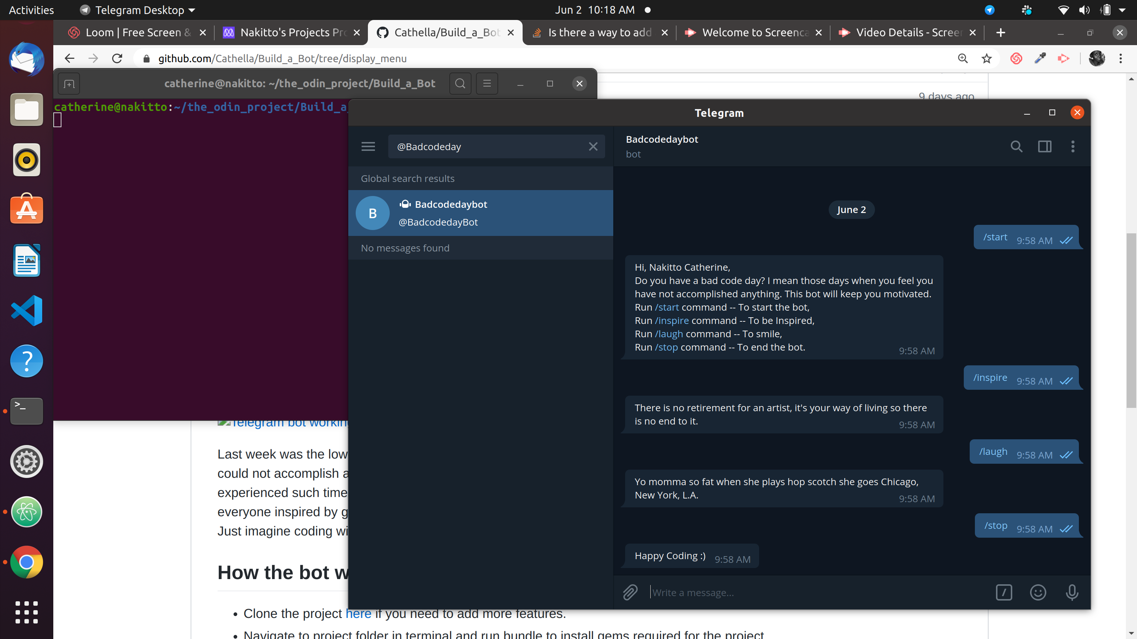Click the June 2 date badge

[x=851, y=209]
